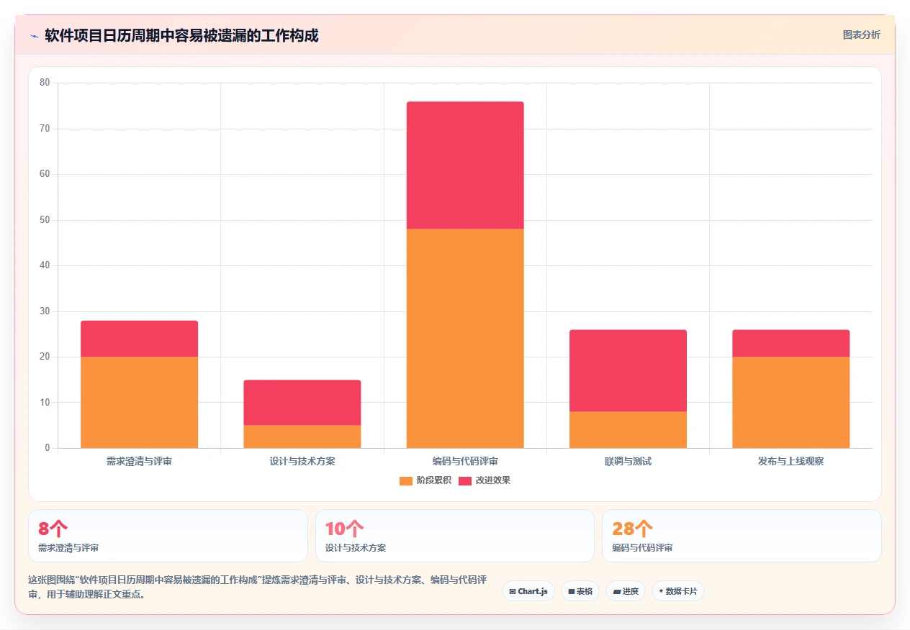Click the 图表分析 label in the header
The image size is (910, 630).
pos(861,35)
